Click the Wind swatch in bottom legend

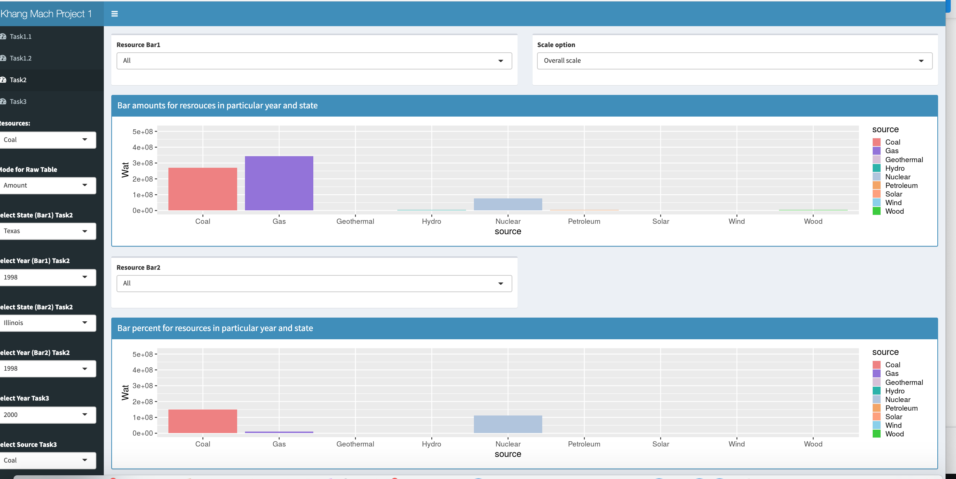click(x=876, y=425)
